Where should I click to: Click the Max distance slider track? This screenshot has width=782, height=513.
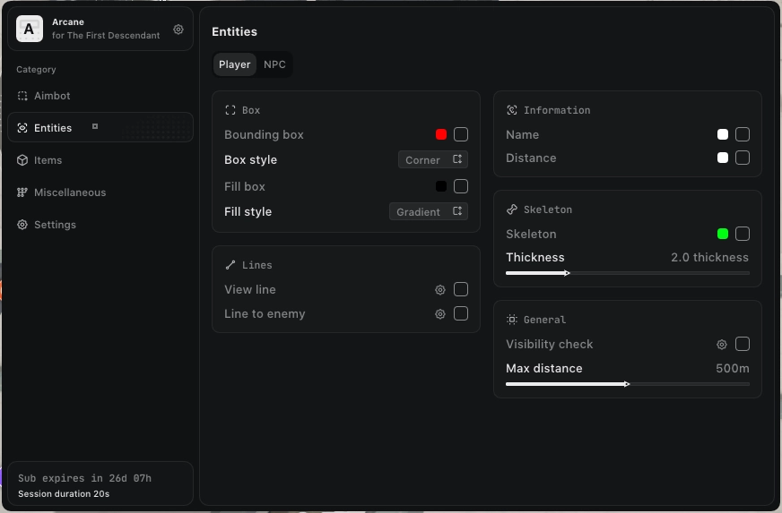click(x=628, y=384)
